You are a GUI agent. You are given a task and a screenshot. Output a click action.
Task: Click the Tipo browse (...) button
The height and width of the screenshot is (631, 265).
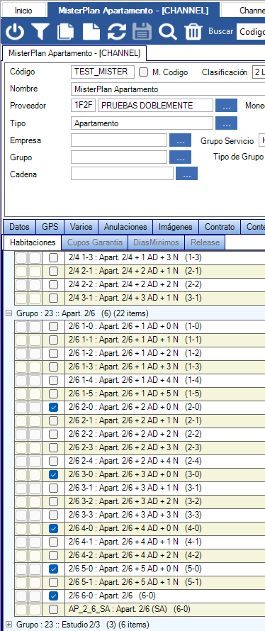227,123
